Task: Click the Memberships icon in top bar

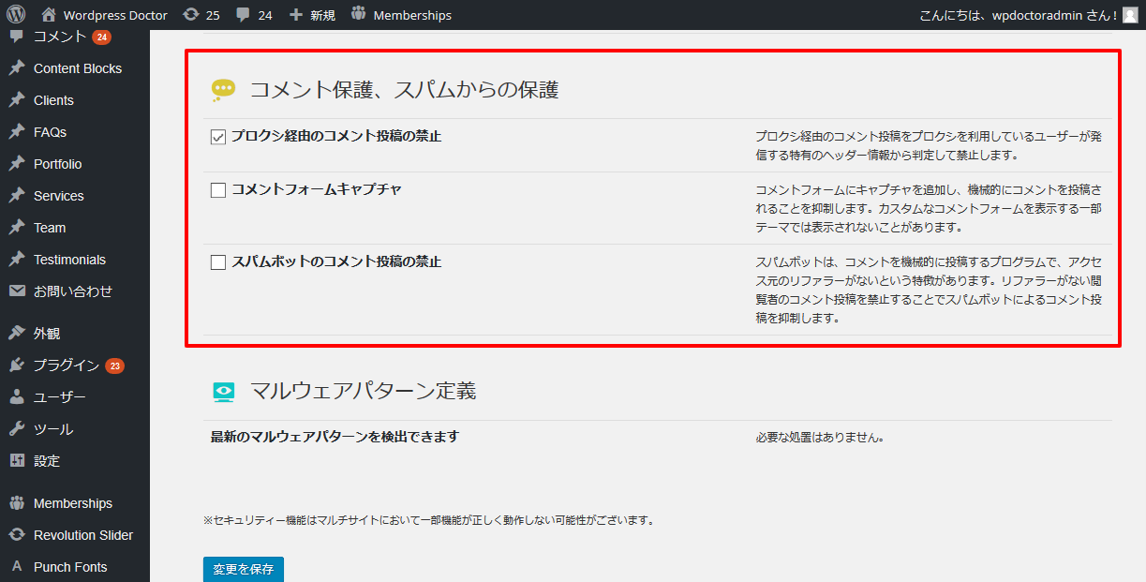Action: pyautogui.click(x=359, y=15)
